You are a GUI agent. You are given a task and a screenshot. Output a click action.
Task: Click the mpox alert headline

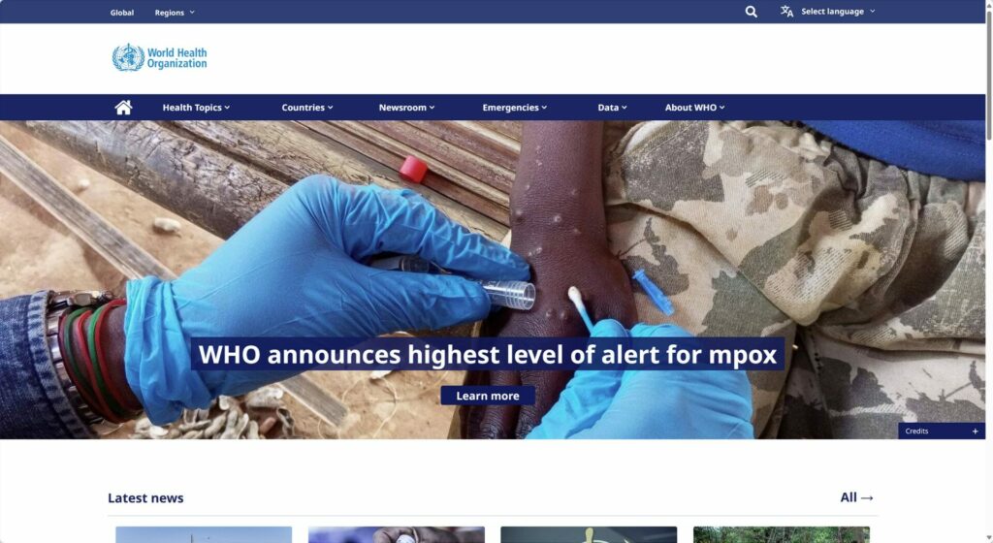488,354
